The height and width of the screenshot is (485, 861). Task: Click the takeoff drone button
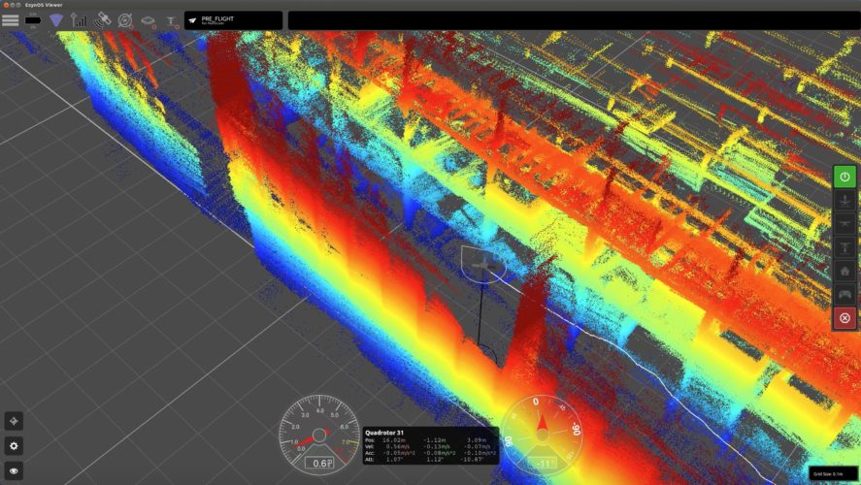point(845,200)
